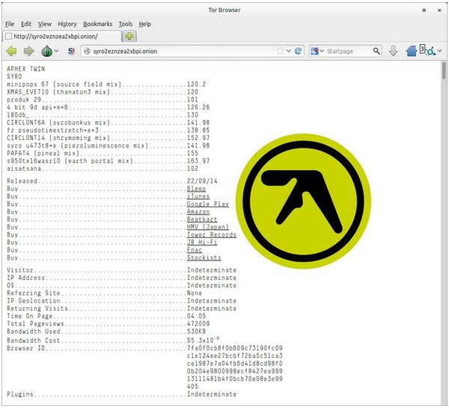
Task: Click the 'Referring Site' value None
Action: tap(194, 293)
